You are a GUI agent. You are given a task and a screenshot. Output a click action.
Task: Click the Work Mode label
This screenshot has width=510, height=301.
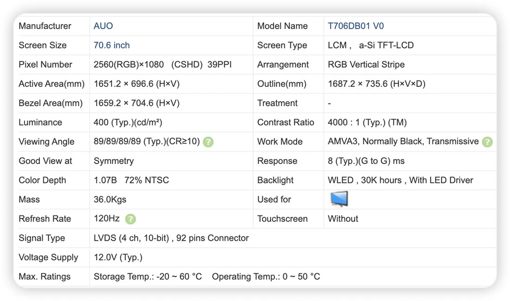click(280, 141)
